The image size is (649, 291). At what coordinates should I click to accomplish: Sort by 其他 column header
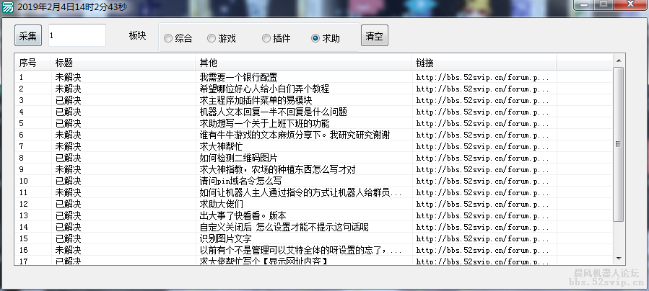303,63
